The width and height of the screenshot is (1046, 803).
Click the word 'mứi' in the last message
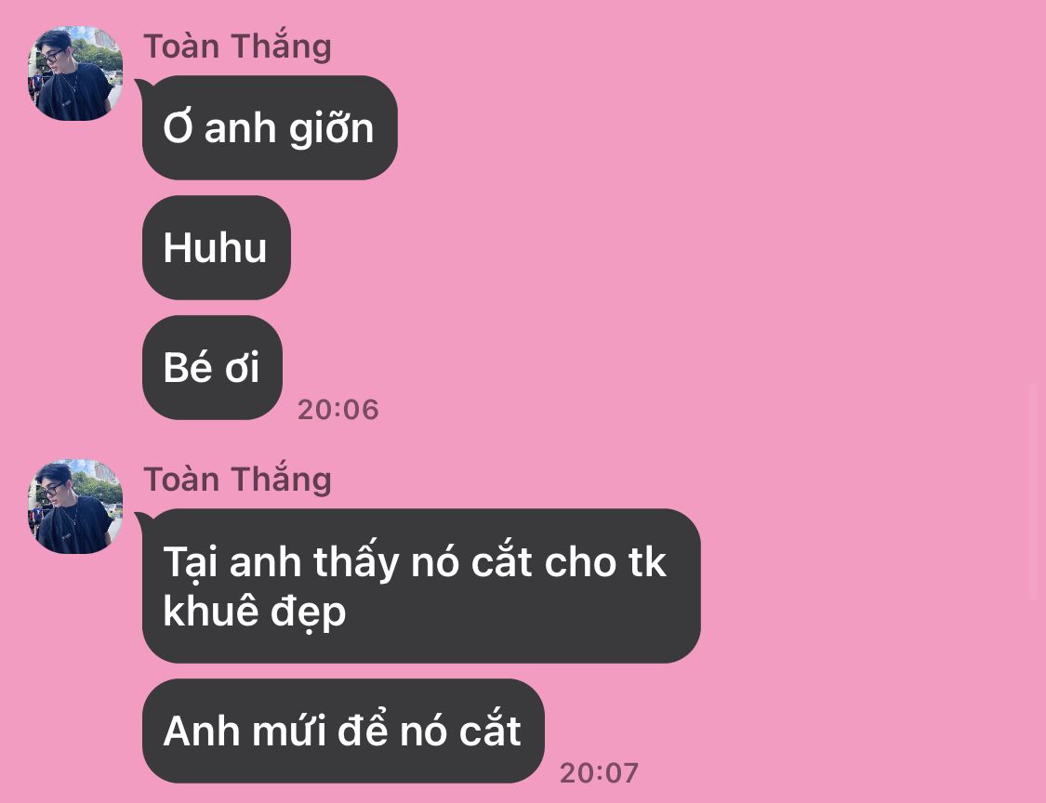click(x=289, y=731)
